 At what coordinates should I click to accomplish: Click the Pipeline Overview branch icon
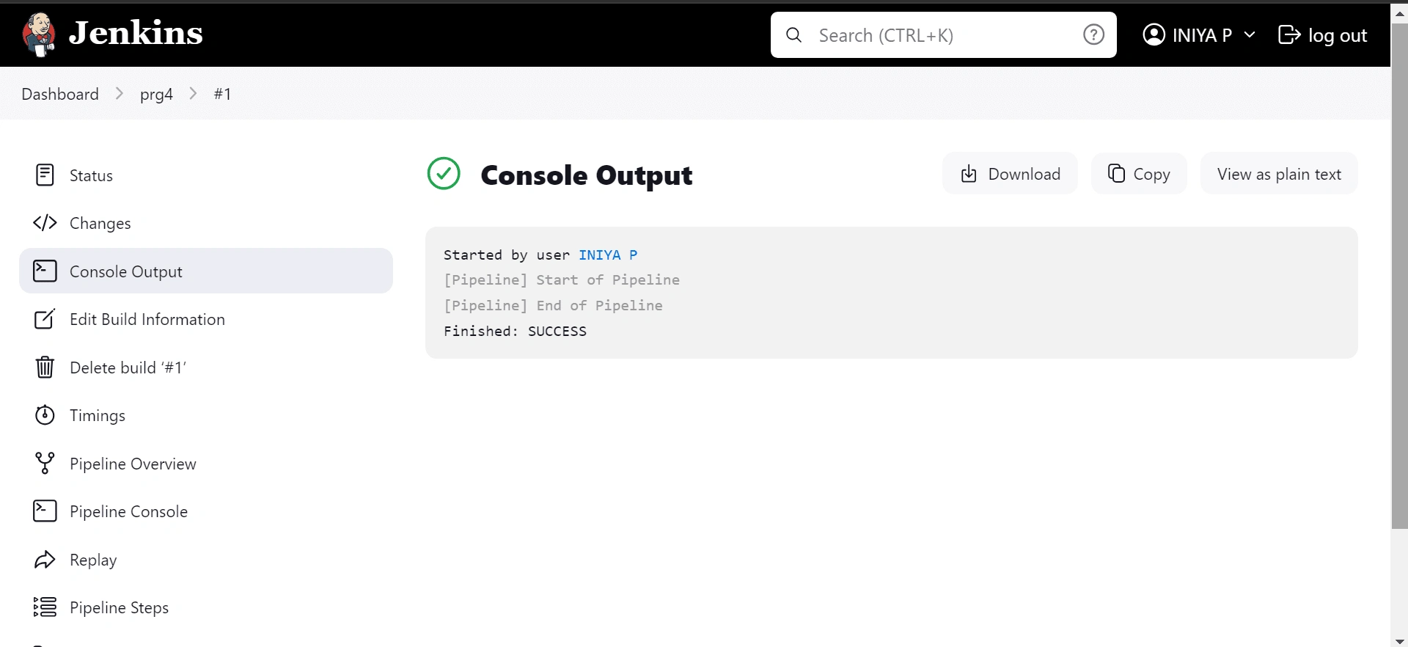[x=45, y=464]
